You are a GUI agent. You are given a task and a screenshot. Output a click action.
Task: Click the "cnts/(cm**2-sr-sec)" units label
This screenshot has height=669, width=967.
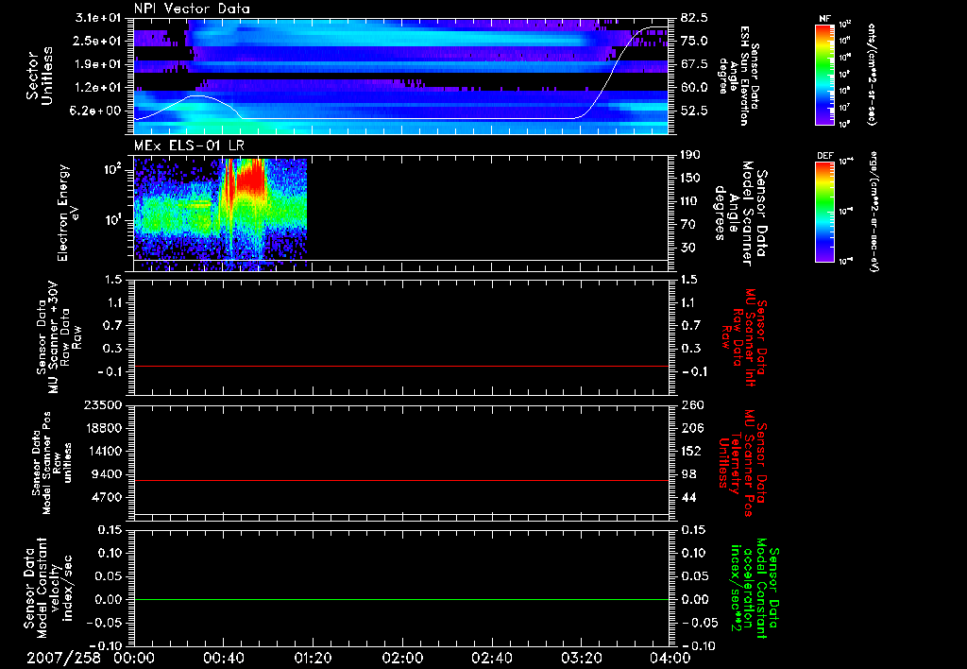coord(872,74)
